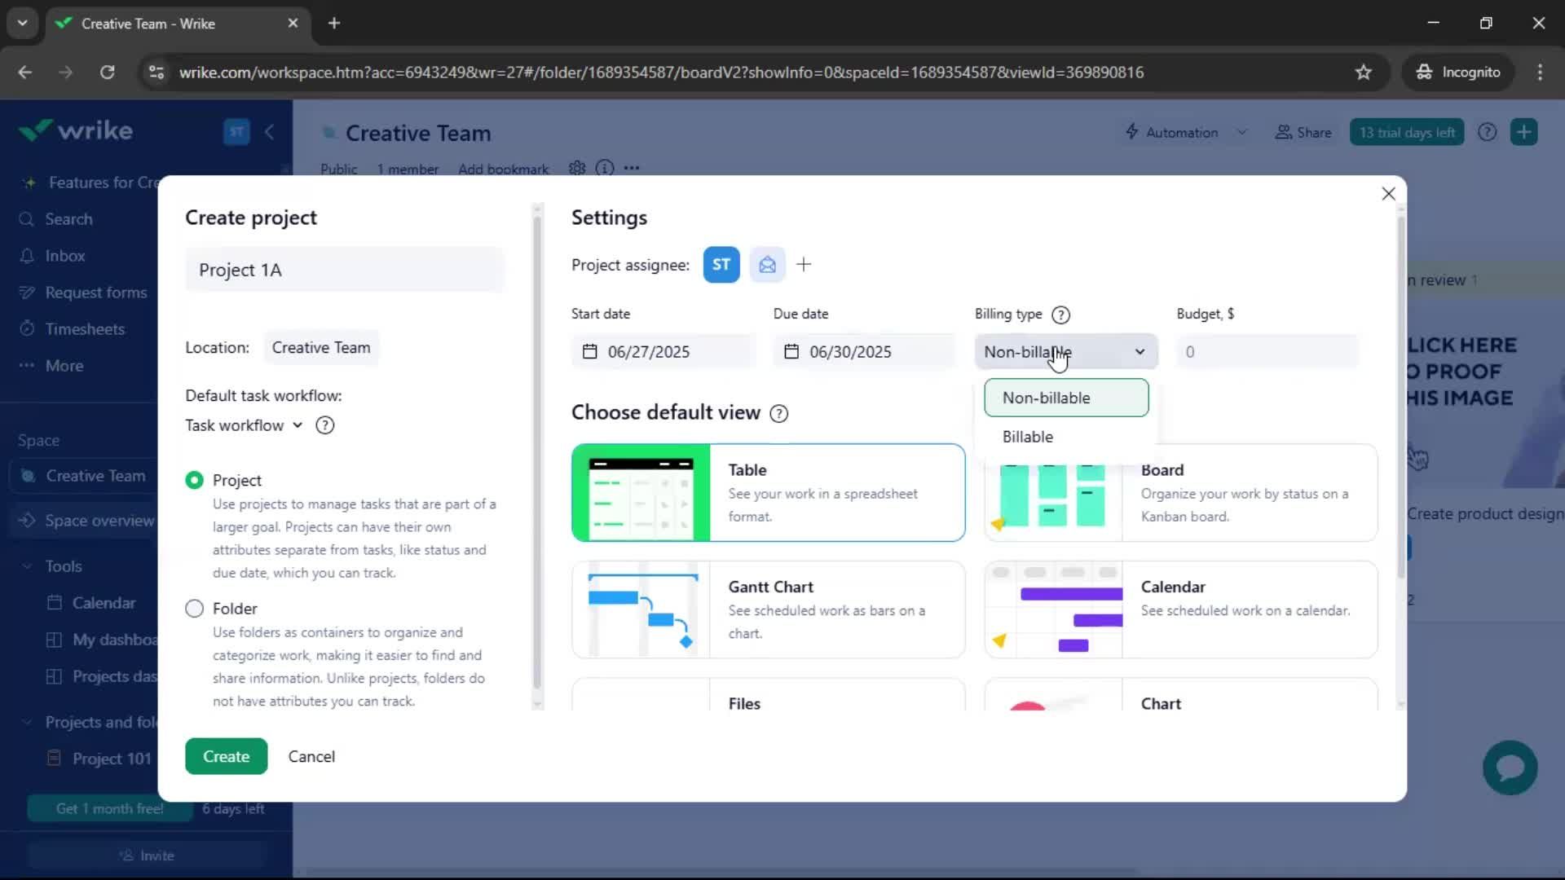The width and height of the screenshot is (1565, 880).
Task: Open a new browser tab
Action: pos(334,24)
